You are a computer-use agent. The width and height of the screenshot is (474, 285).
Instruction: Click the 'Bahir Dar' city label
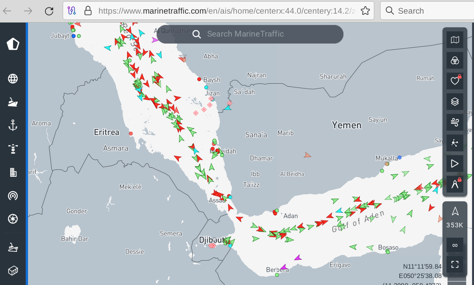(x=75, y=239)
